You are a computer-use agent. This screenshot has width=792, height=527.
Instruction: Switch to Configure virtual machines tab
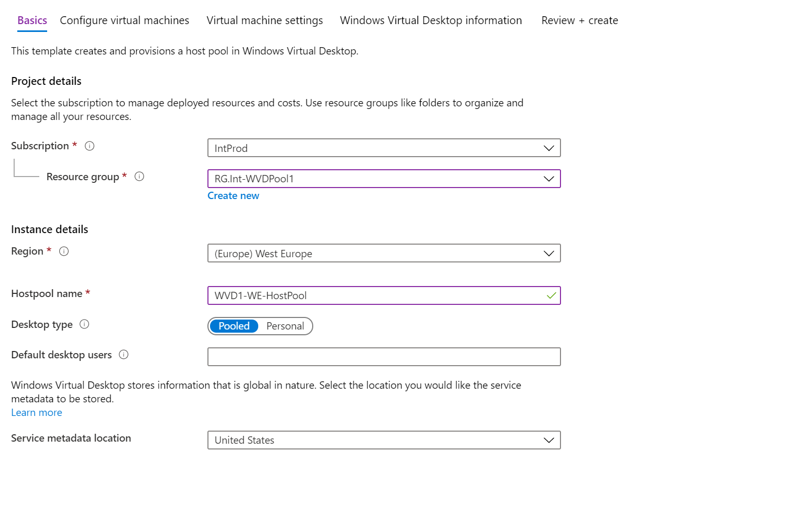click(x=125, y=20)
